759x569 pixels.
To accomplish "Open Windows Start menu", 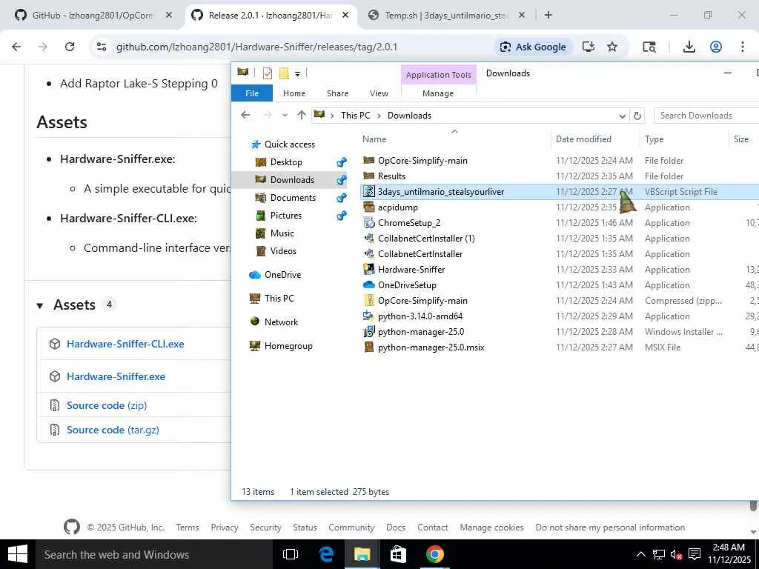I will click(18, 554).
